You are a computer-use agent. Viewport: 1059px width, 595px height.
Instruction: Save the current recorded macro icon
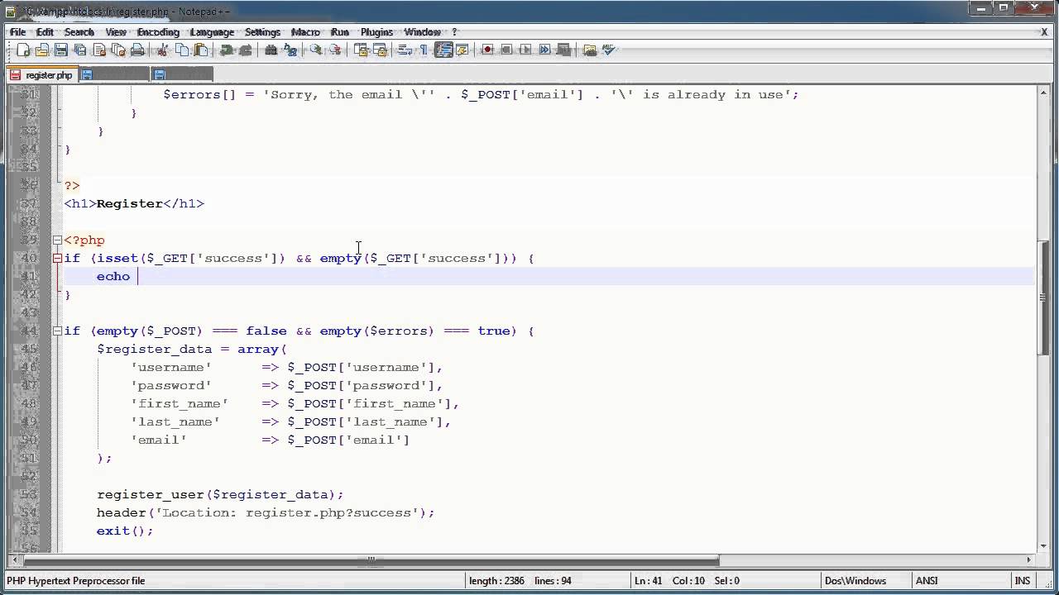pyautogui.click(x=564, y=50)
